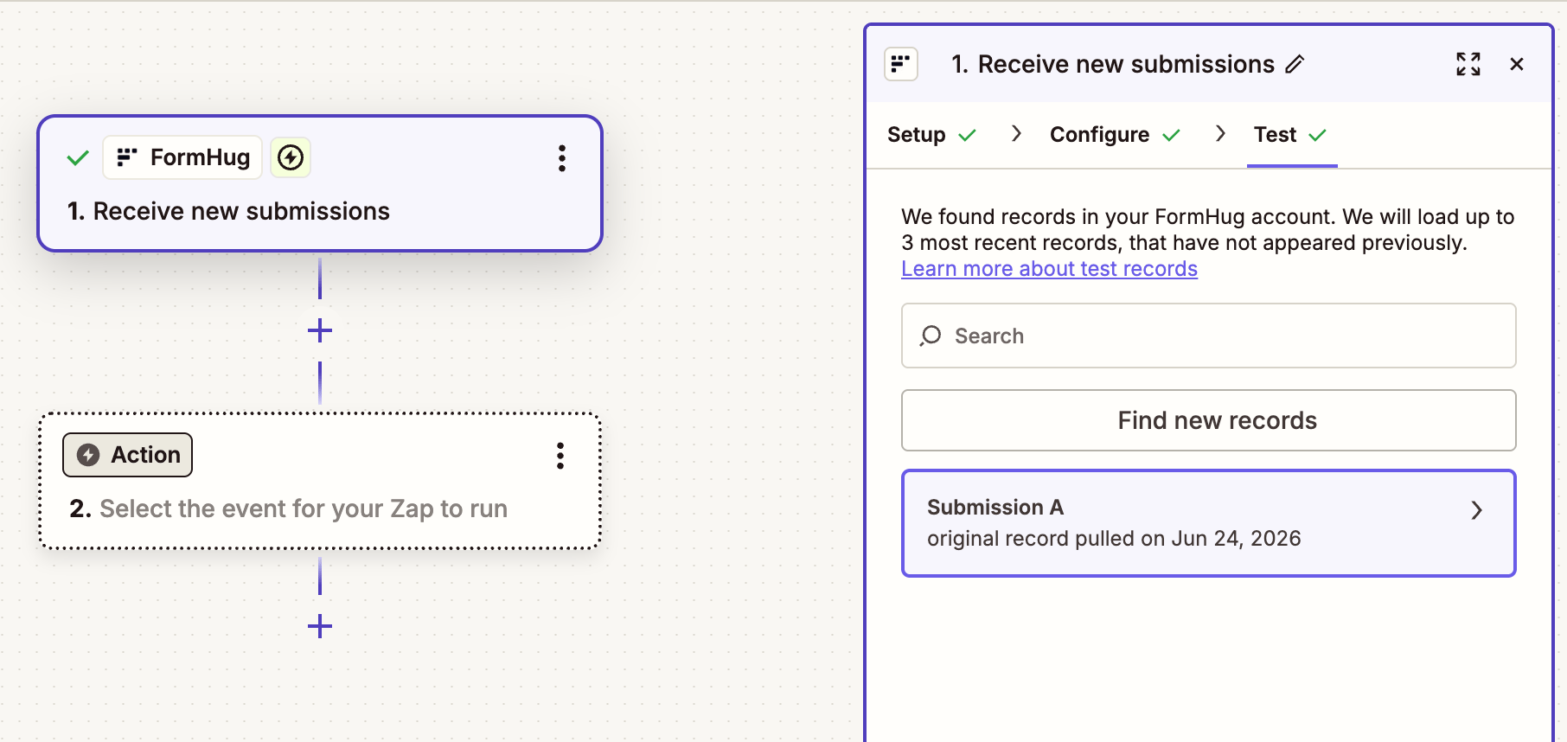Viewport: 1567px width, 742px height.
Task: Click the instant trigger lightning icon
Action: 291,157
